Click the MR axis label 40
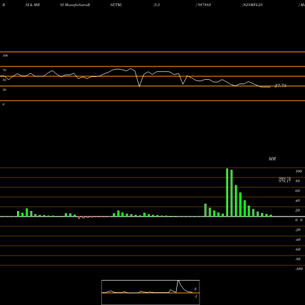305x305 pixels. (298, 201)
